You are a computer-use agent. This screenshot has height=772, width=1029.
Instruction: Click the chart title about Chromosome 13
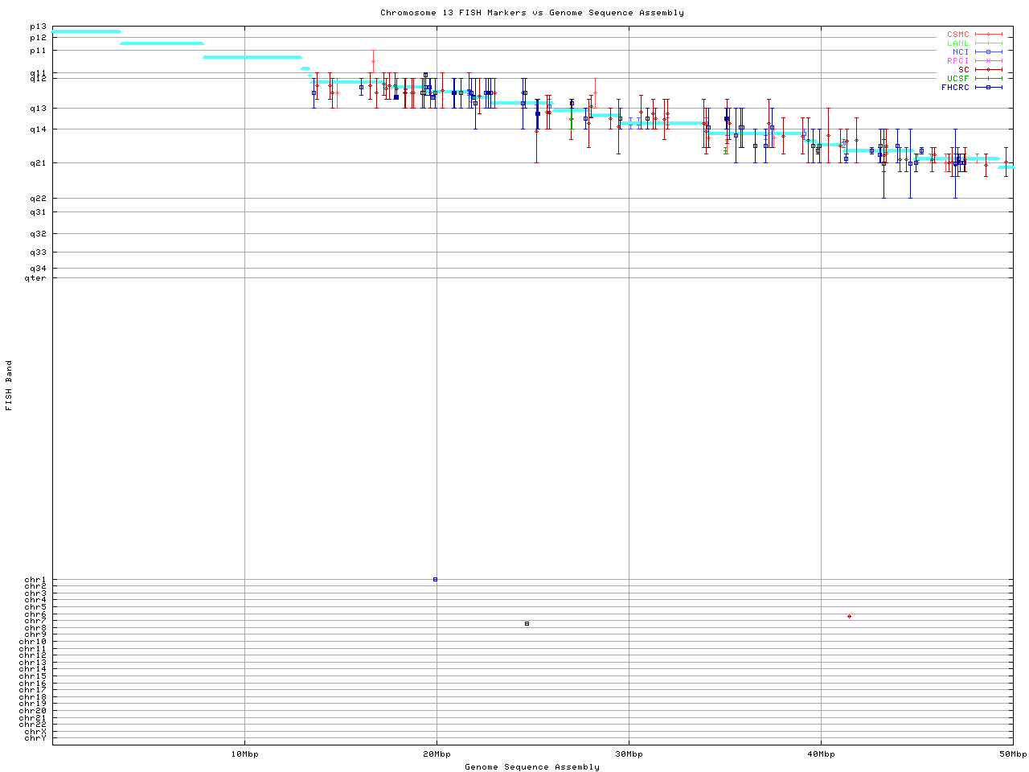click(532, 13)
